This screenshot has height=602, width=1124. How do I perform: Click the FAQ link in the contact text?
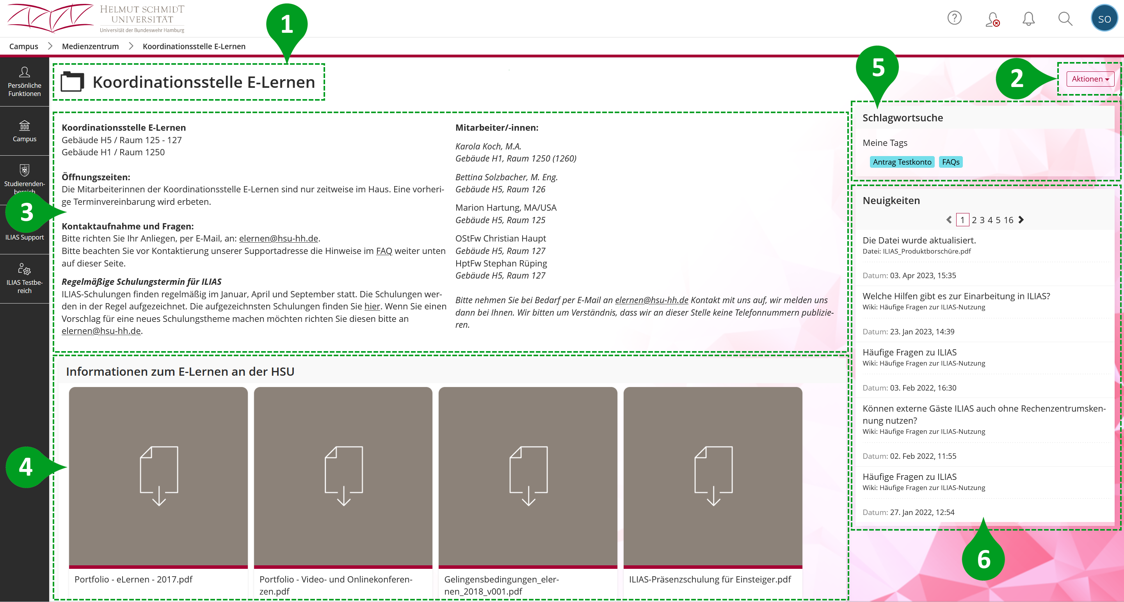[384, 251]
